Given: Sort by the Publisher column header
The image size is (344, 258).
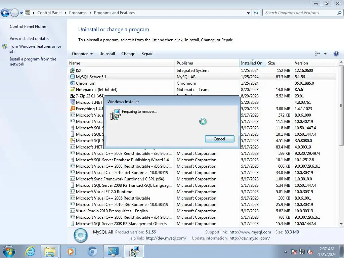Looking at the screenshot, I should (x=207, y=63).
